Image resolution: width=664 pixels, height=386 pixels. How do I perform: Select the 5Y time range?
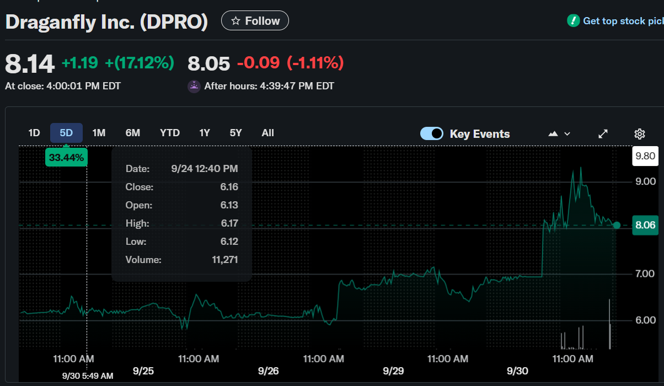point(235,133)
